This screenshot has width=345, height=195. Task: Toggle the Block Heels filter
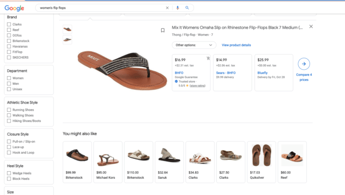pyautogui.click(x=9, y=179)
